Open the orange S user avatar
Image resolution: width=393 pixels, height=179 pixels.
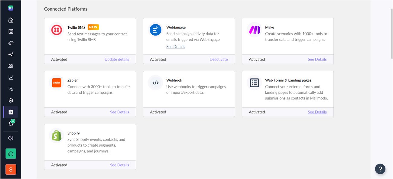coord(11,170)
